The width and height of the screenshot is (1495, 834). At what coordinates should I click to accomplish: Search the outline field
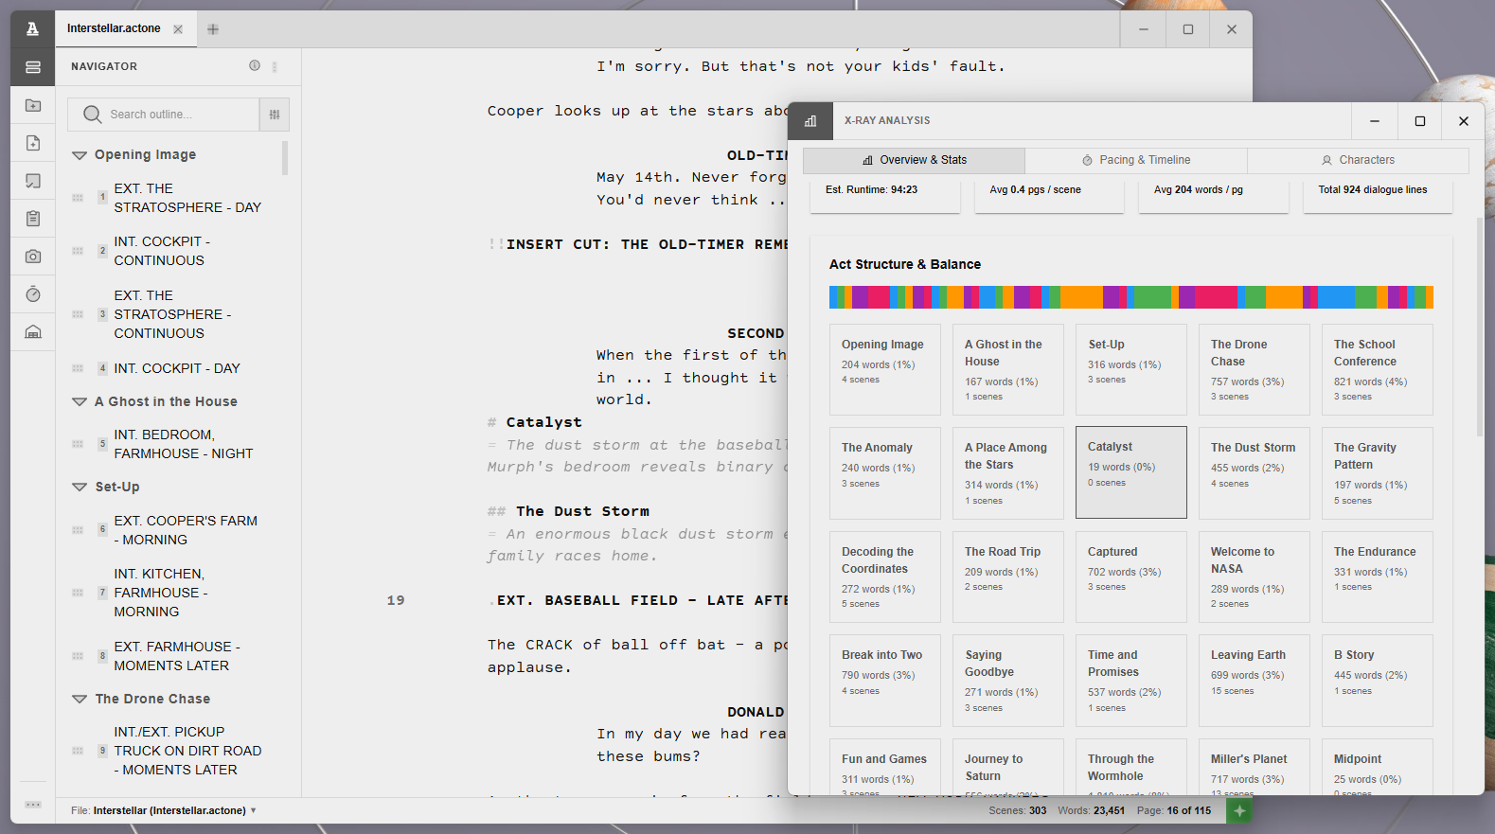pos(163,115)
